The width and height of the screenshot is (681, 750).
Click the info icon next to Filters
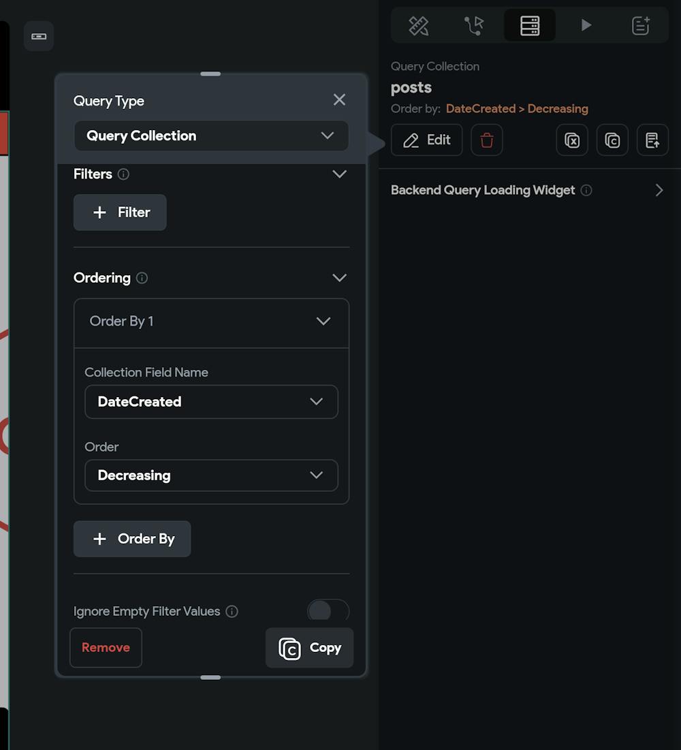123,174
